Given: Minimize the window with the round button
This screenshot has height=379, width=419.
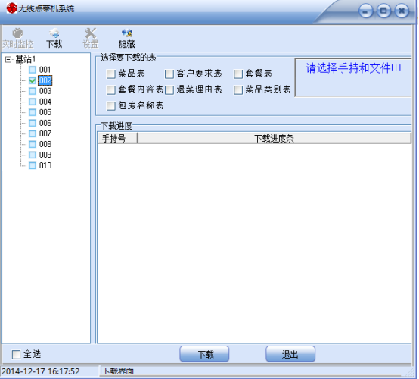Looking at the screenshot, I should pos(365,11).
